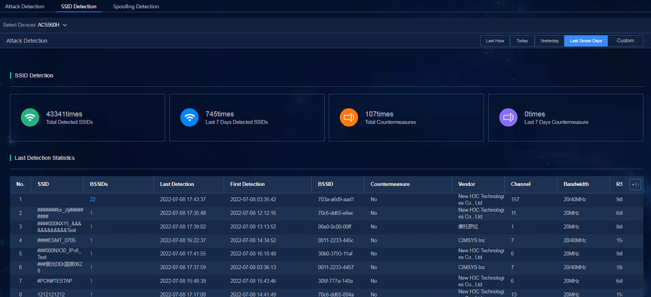Screen dimensions: 651x297
Task: Click channel value 157
Action: 515,199
